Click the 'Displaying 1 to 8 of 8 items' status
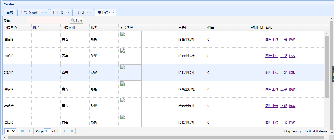This screenshot has height=140, width=334. pyautogui.click(x=306, y=131)
